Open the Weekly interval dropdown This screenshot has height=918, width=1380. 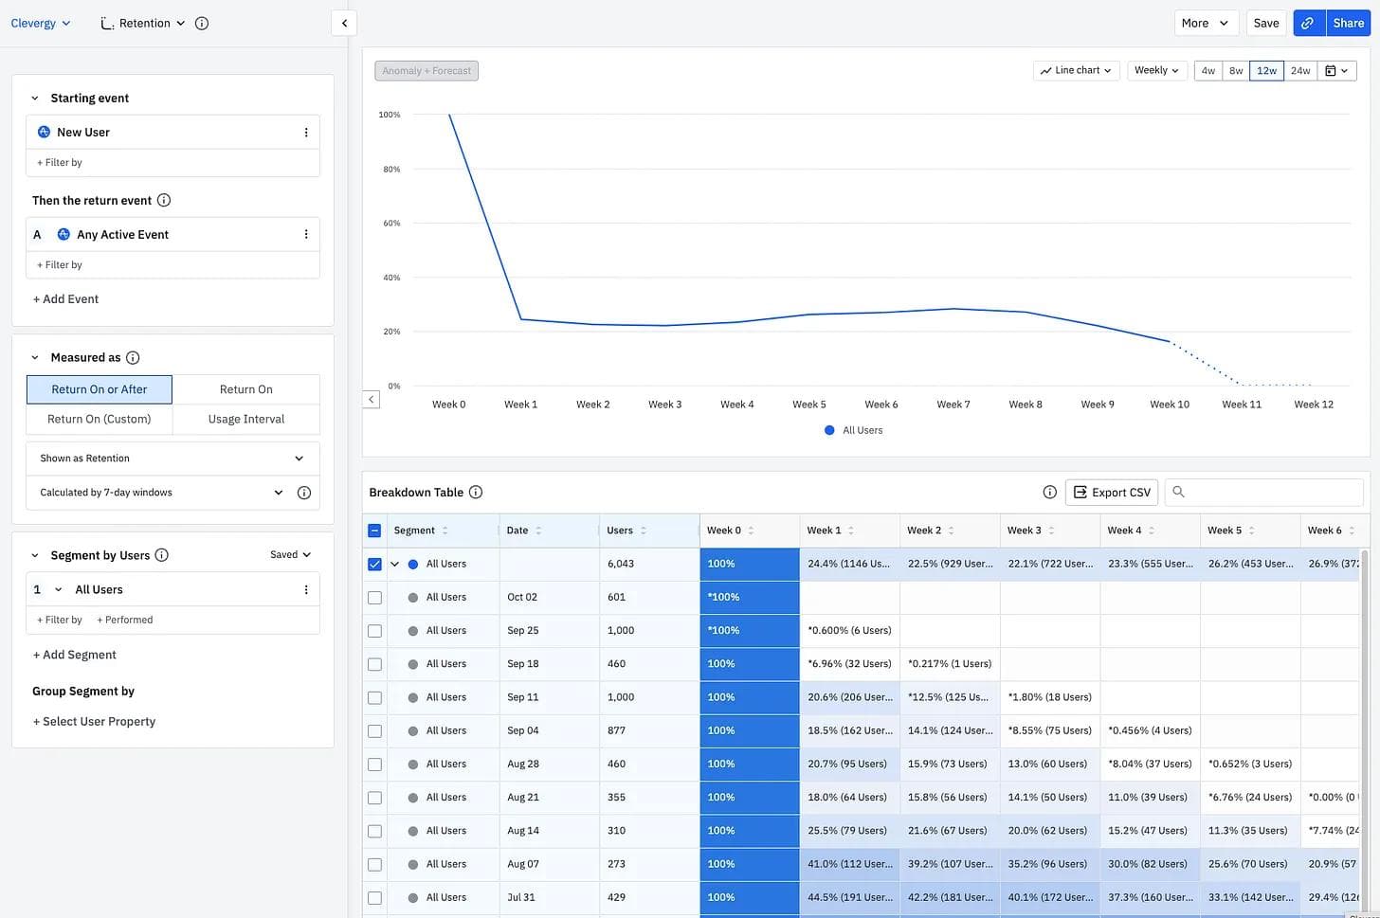click(x=1156, y=71)
